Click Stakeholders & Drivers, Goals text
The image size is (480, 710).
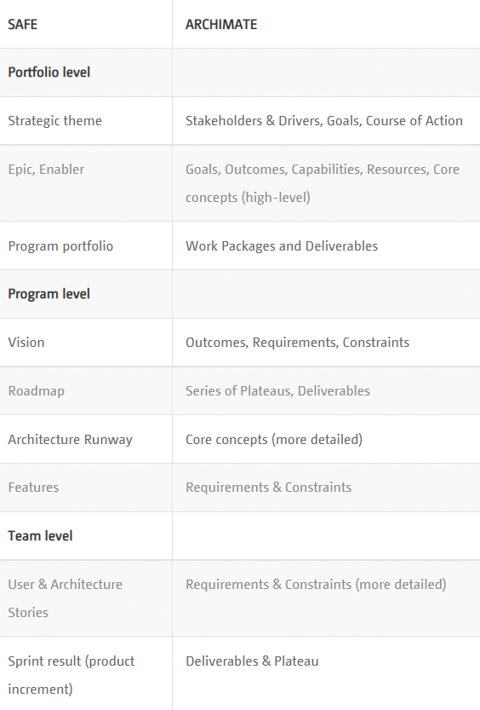(273, 121)
